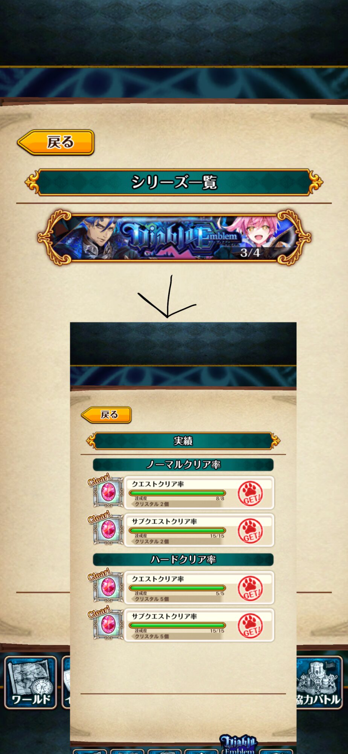Tap crystal gem icon for normal quest reward
This screenshot has width=348, height=754.
[x=108, y=492]
